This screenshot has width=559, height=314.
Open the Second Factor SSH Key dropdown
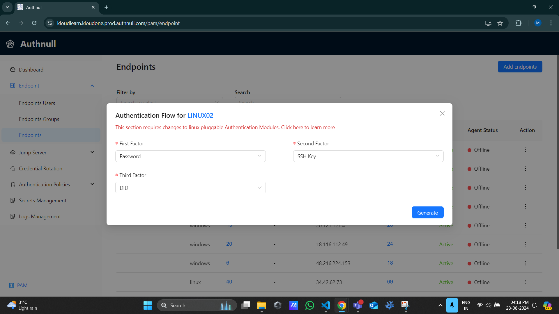(x=368, y=156)
